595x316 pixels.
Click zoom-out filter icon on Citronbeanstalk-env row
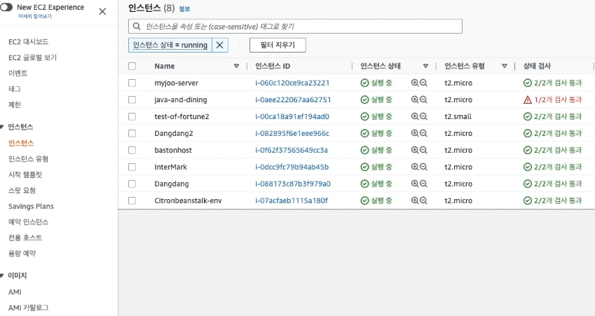[x=423, y=200]
